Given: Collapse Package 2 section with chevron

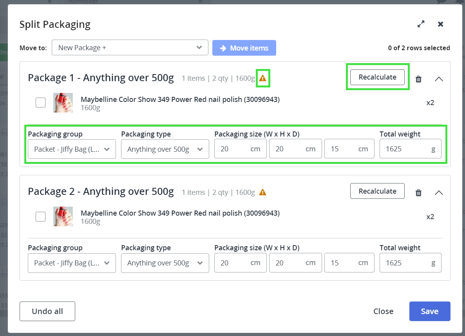Looking at the screenshot, I should coord(439,193).
